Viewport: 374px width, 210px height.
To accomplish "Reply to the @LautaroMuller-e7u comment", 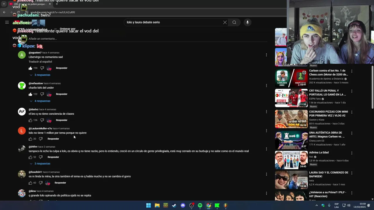I will (x=53, y=139).
